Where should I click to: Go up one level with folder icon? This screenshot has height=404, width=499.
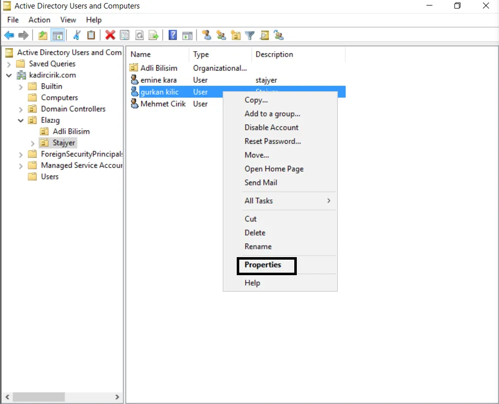click(x=43, y=35)
